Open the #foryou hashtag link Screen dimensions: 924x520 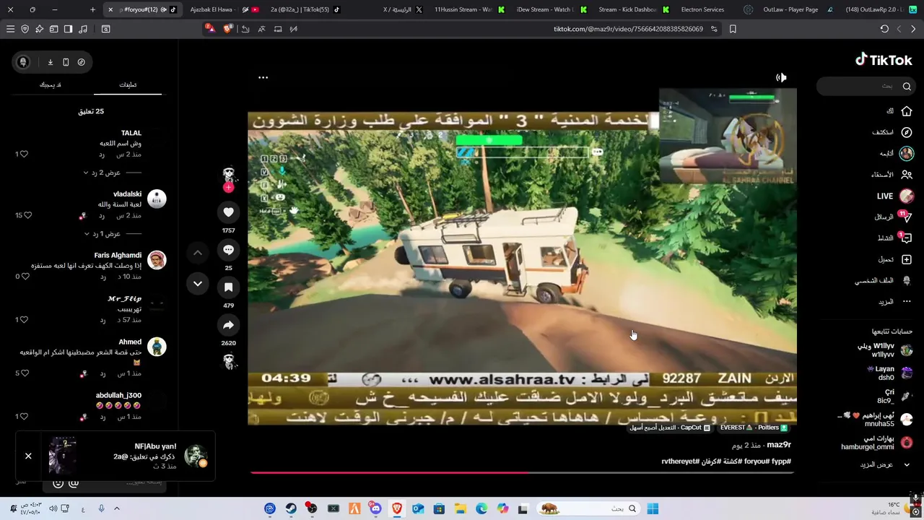click(x=756, y=461)
